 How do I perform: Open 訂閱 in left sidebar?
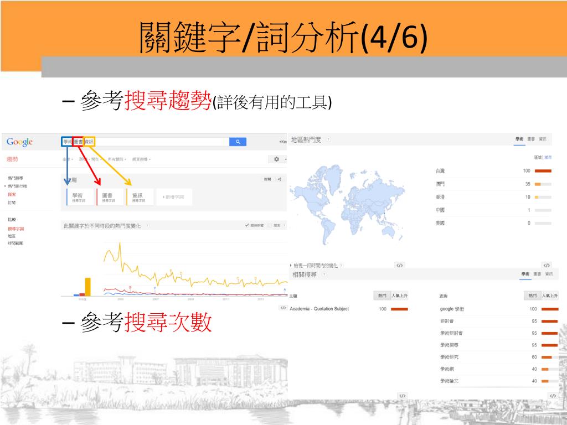click(12, 203)
